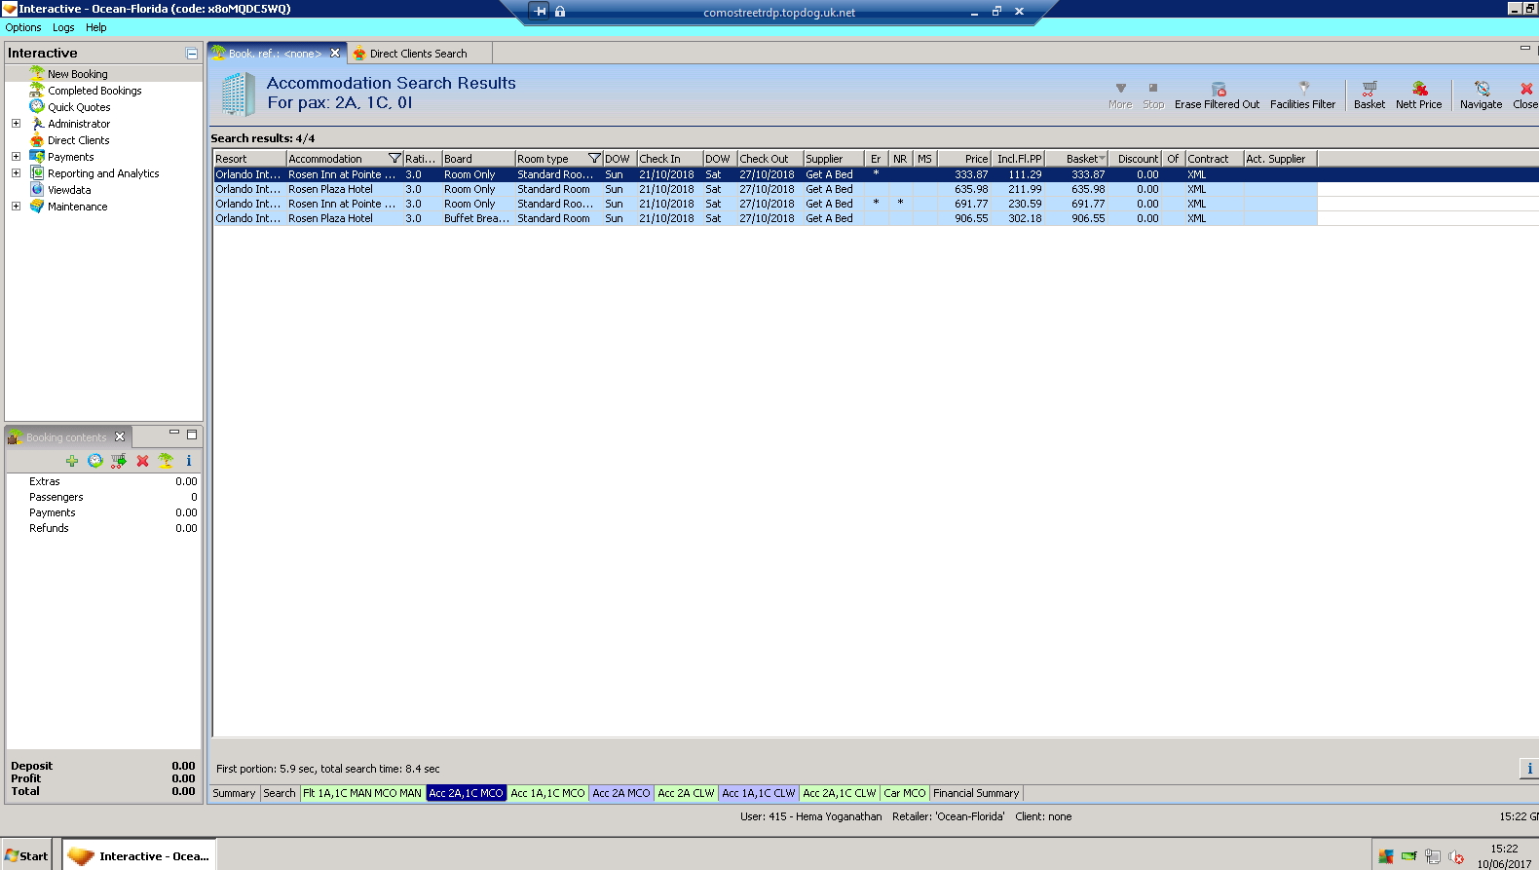Screen dimensions: 1539x870
Task: Click the red X delete icon
Action: (142, 461)
